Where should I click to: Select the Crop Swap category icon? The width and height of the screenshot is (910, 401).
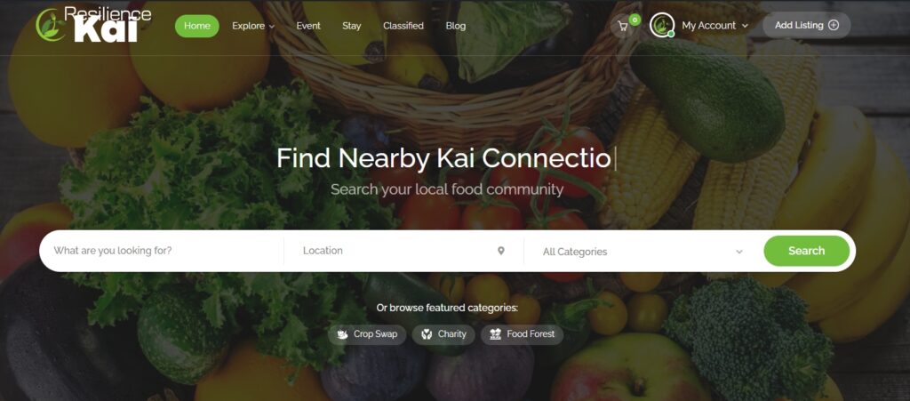[x=342, y=334]
